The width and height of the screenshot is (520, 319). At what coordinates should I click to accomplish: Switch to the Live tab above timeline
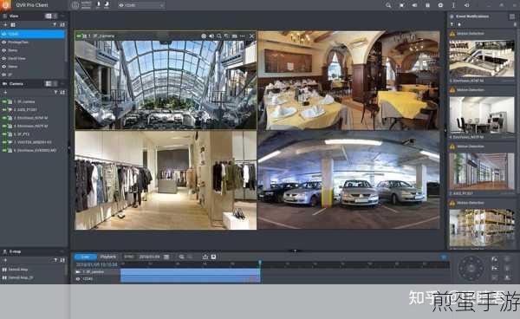pos(85,257)
